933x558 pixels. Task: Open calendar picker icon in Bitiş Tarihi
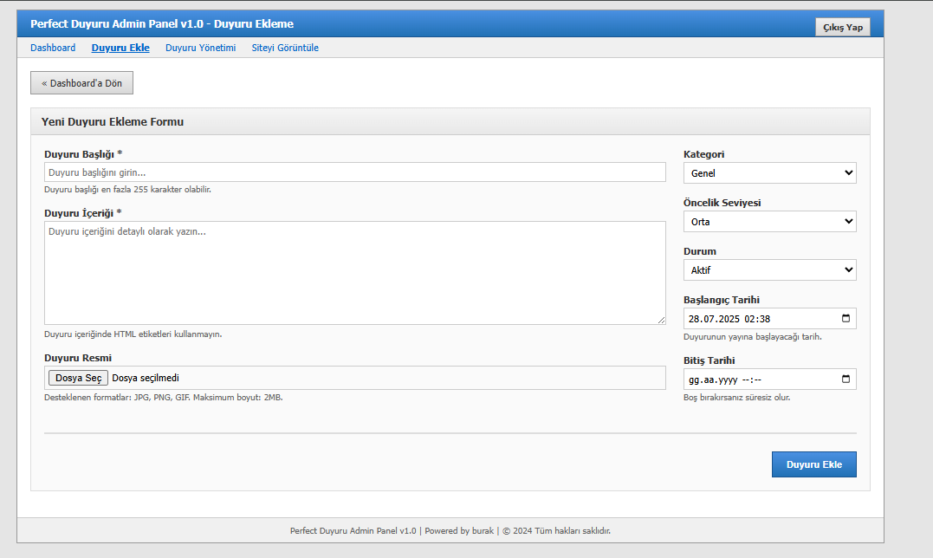click(x=846, y=380)
